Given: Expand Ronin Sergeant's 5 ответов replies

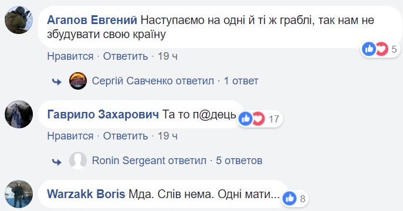Looking at the screenshot, I should click(239, 161).
